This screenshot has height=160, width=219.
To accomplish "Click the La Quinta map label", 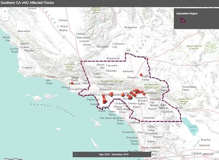I will [167, 112].
